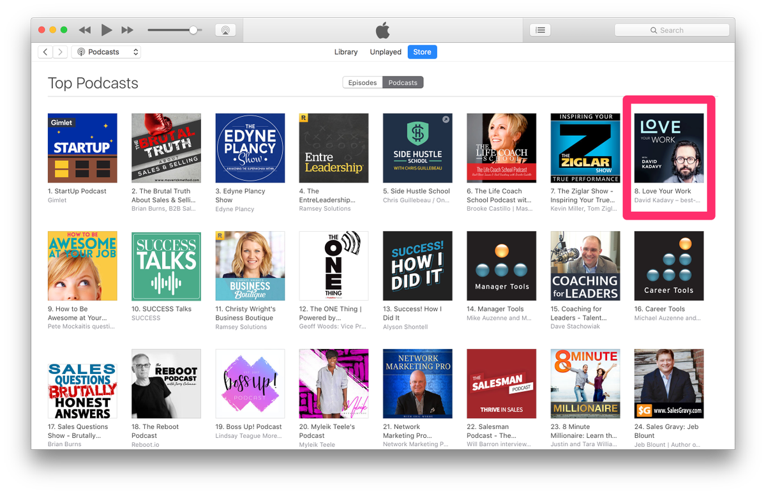
Task: Click 'Alyson Shontell' author name
Action: pyautogui.click(x=405, y=327)
